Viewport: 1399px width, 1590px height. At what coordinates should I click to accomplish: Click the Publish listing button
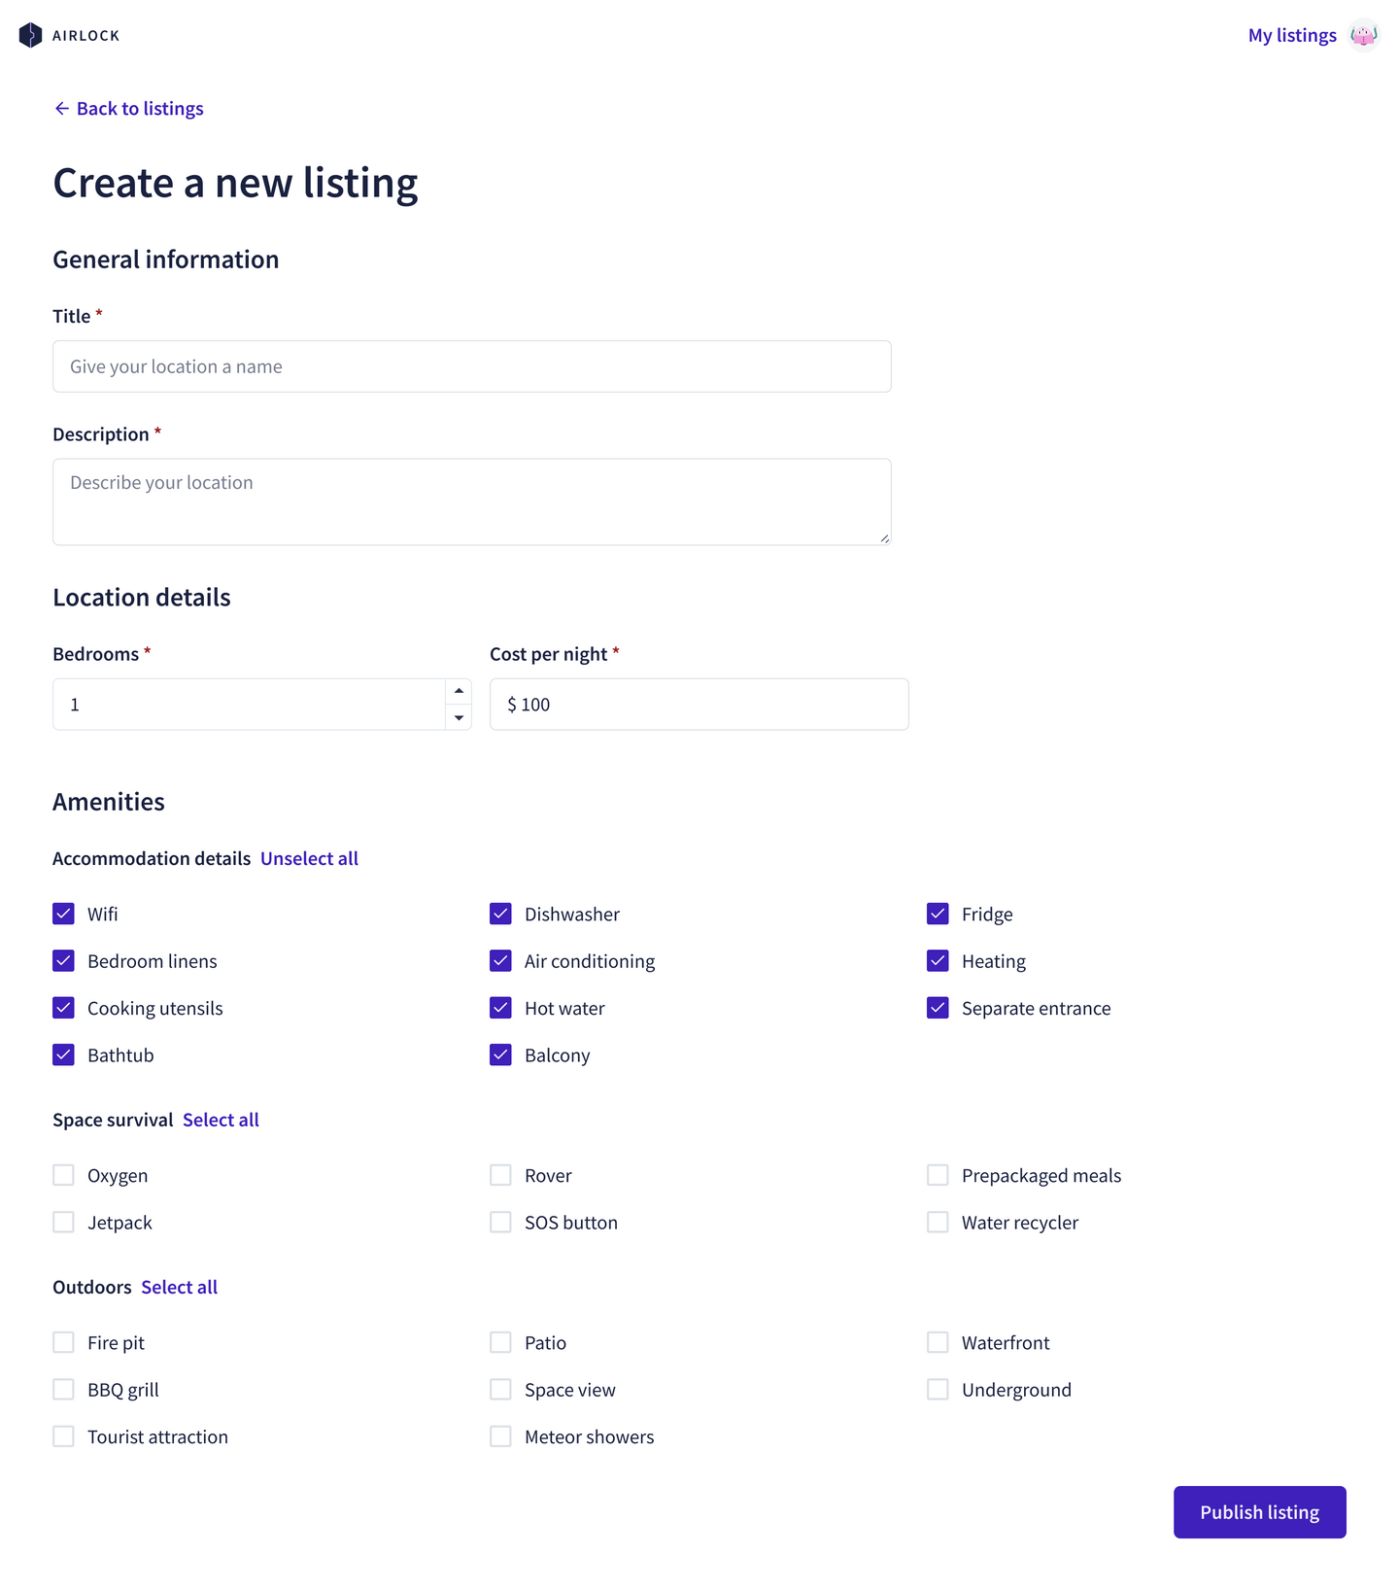click(1259, 1512)
